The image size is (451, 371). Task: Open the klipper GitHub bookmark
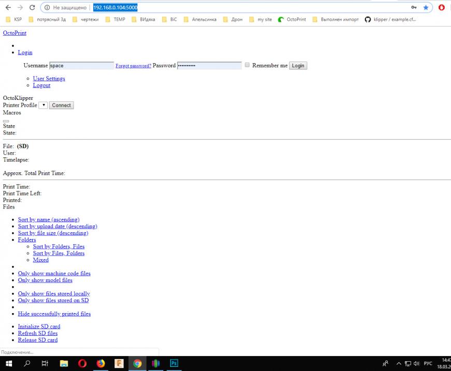[390, 19]
